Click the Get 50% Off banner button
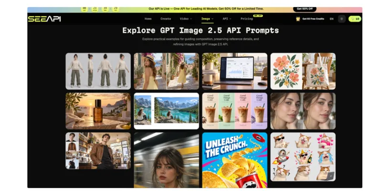Viewport: 382px width, 191px height. 305,9
